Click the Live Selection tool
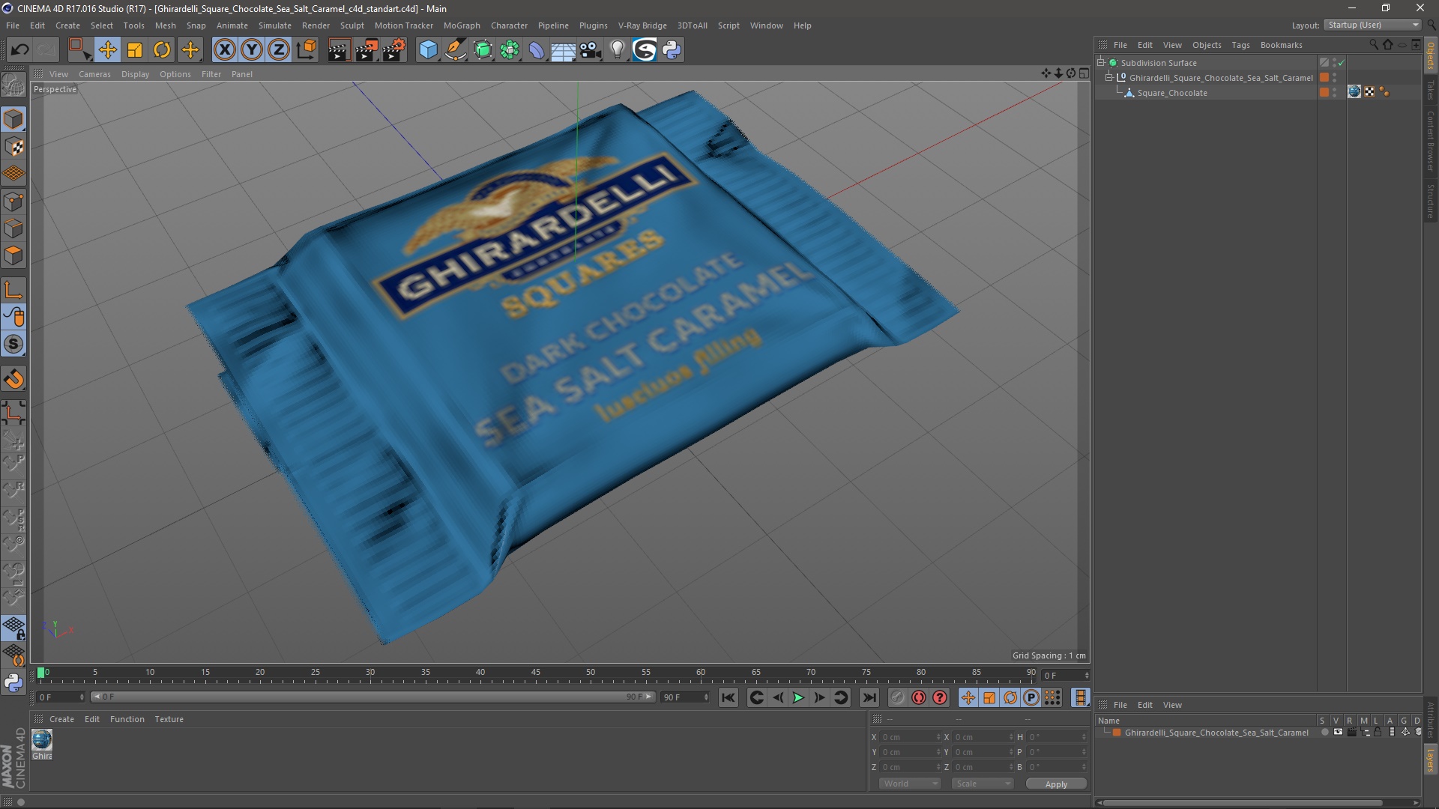 [x=79, y=49]
